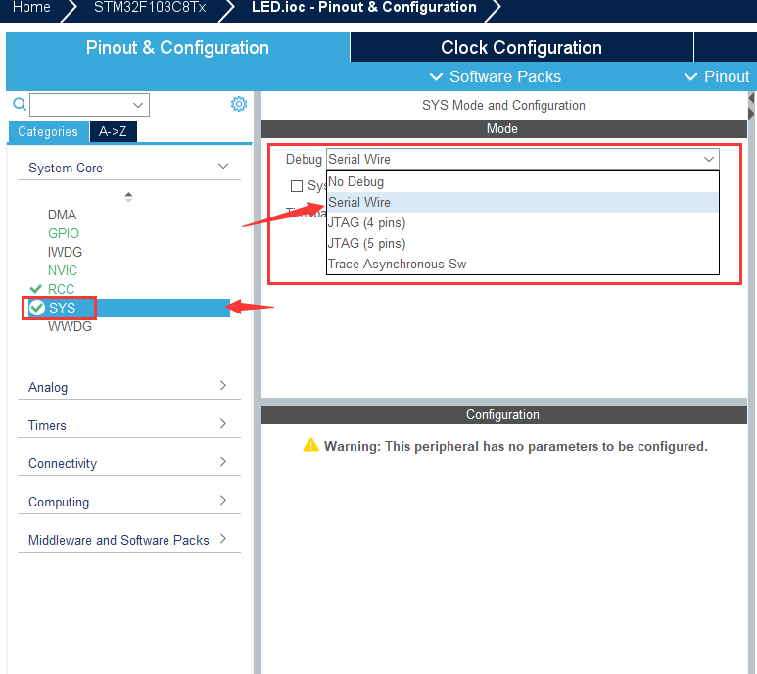Click the yellow warning triangle icon

310,446
